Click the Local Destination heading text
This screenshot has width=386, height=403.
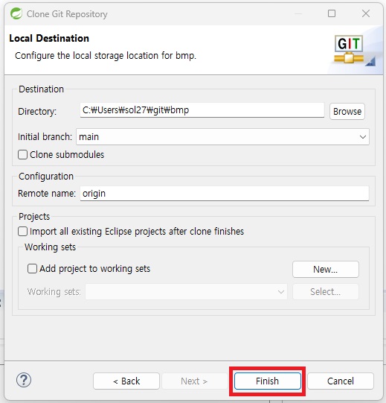click(49, 38)
